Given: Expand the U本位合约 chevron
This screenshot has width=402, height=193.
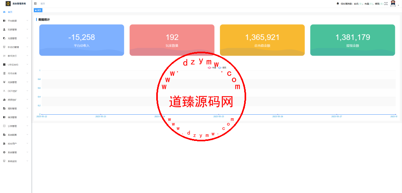Looking at the screenshot, I should click(27, 65).
